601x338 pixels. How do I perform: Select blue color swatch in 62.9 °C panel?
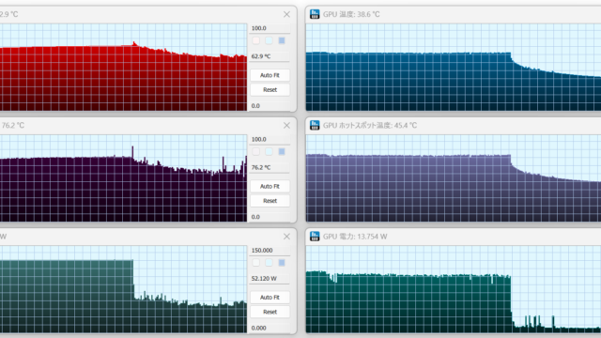pyautogui.click(x=282, y=40)
